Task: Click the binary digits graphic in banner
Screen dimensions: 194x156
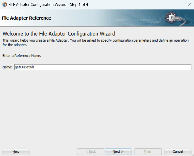Action: coord(138,21)
